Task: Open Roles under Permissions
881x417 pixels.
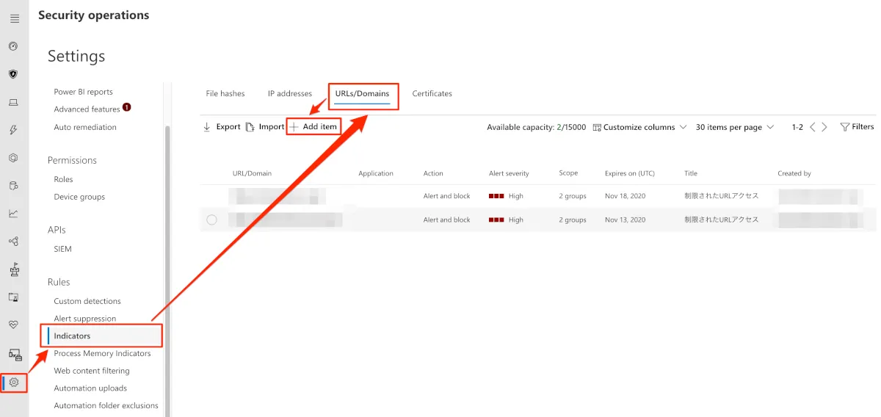Action: 63,179
